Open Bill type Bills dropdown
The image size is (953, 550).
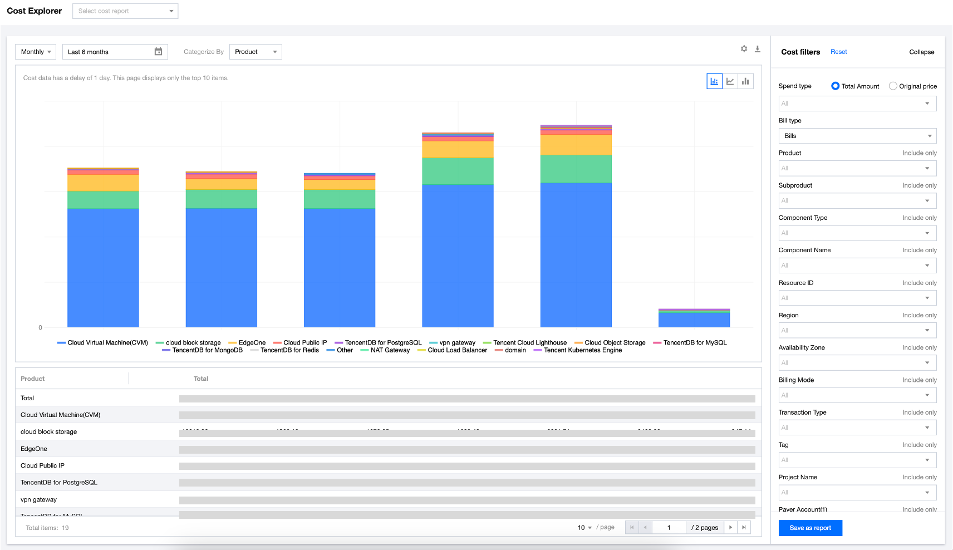[857, 136]
